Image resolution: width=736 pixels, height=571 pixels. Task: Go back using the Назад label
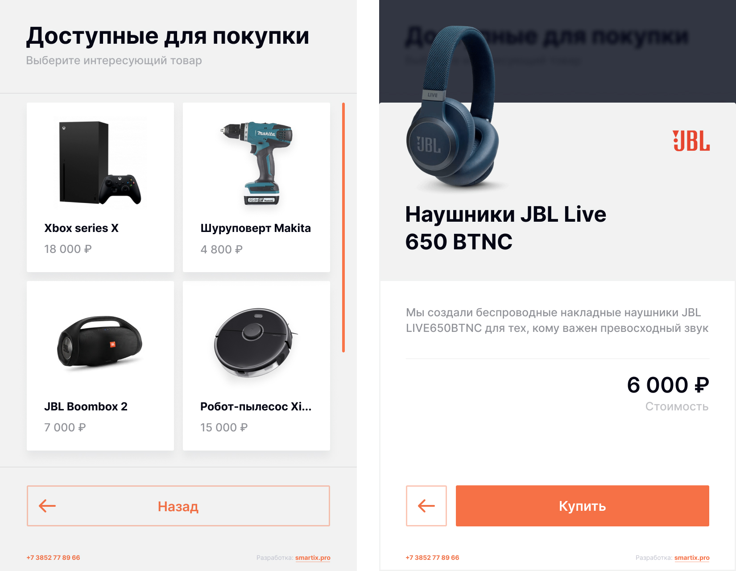coord(178,506)
